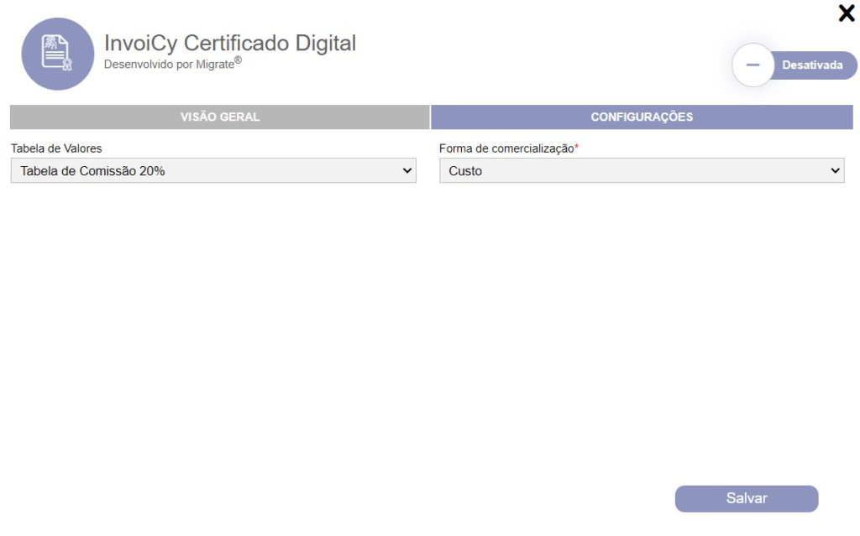Switch to the Visão Geral tab
860x536 pixels.
[220, 117]
